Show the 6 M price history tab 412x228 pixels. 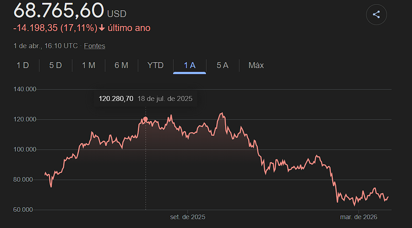pos(122,65)
